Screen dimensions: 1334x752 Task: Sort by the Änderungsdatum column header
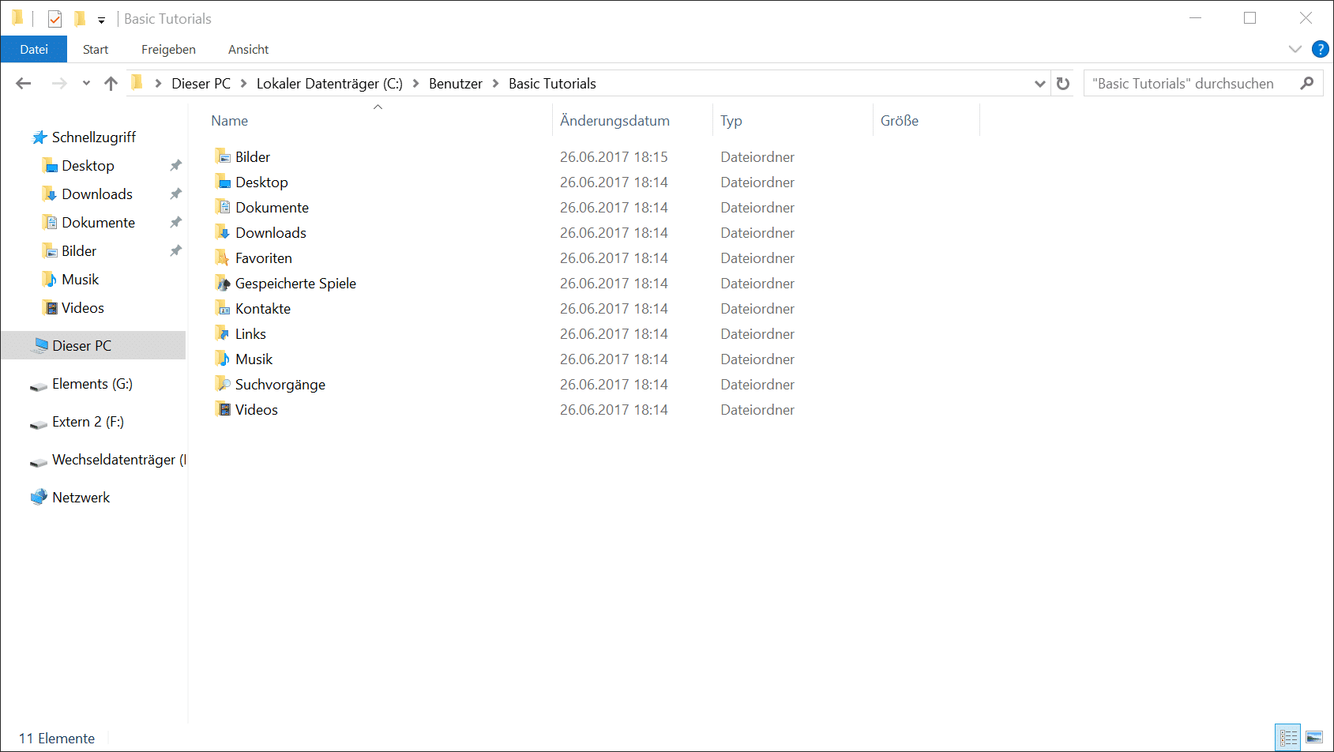point(614,121)
